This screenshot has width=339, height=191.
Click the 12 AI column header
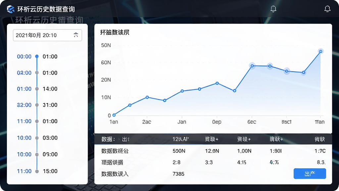(180, 139)
